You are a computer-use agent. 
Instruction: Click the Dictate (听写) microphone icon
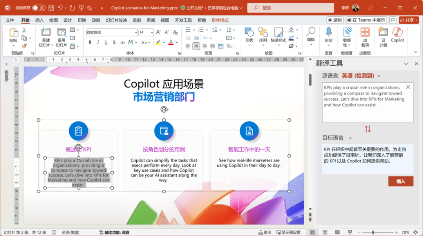[x=329, y=32]
